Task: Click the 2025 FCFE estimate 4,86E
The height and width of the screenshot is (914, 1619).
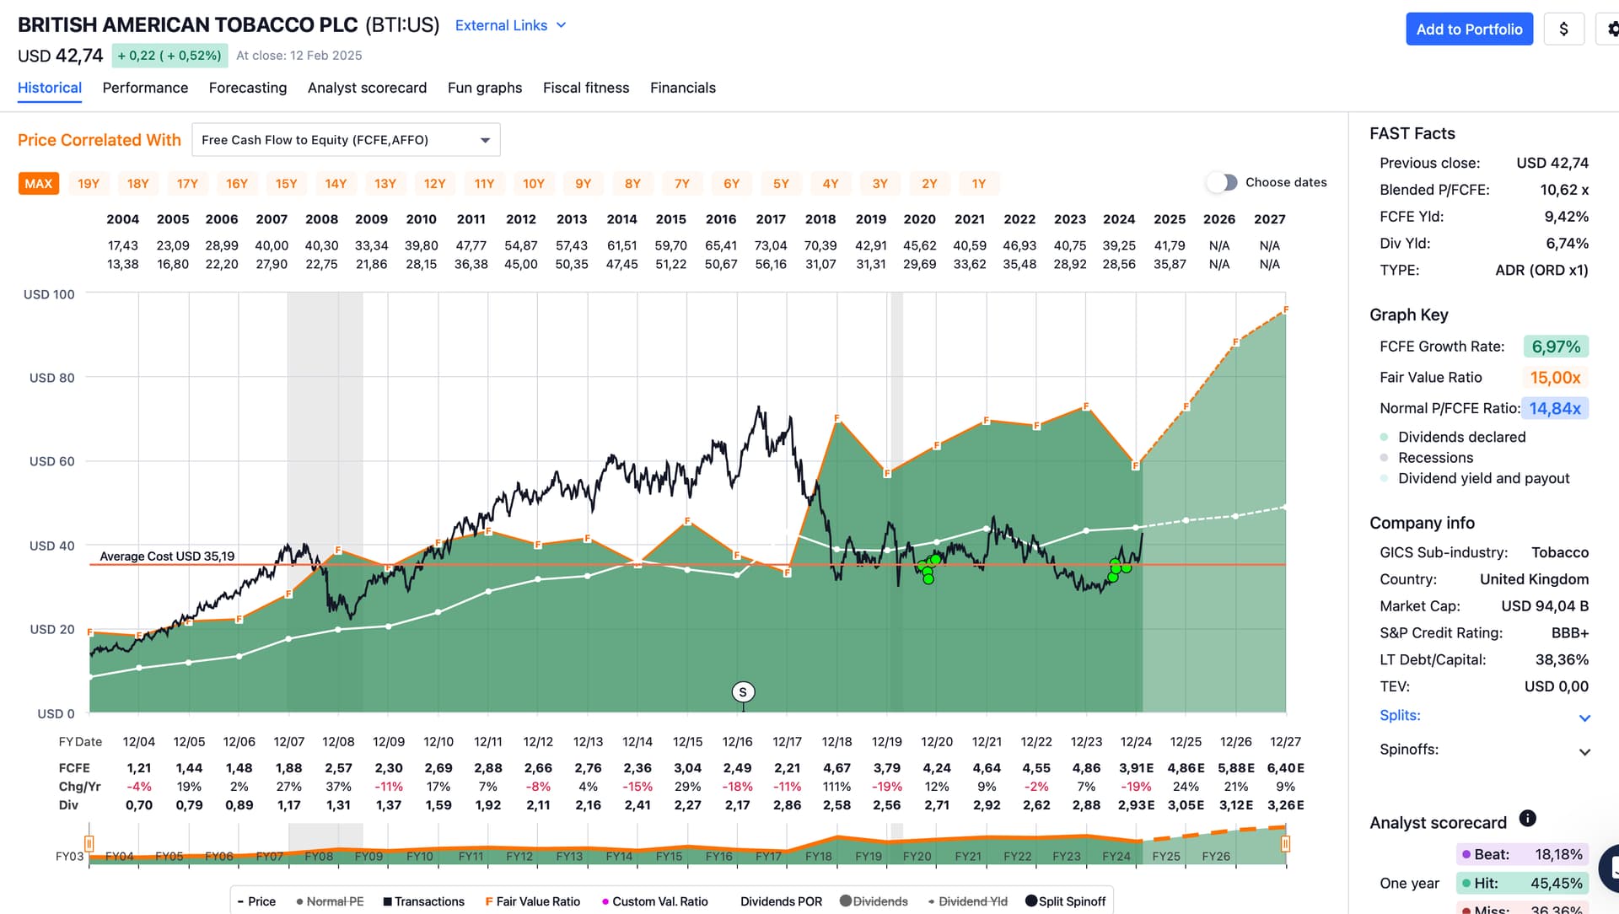Action: (x=1186, y=768)
